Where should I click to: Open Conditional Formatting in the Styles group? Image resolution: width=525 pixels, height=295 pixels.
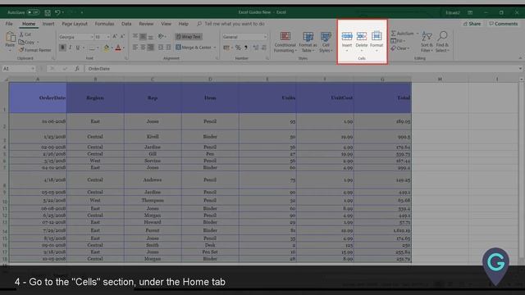285,42
